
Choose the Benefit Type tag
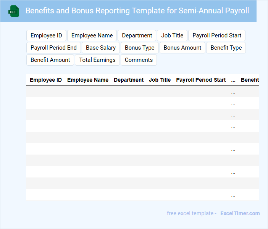226,48
